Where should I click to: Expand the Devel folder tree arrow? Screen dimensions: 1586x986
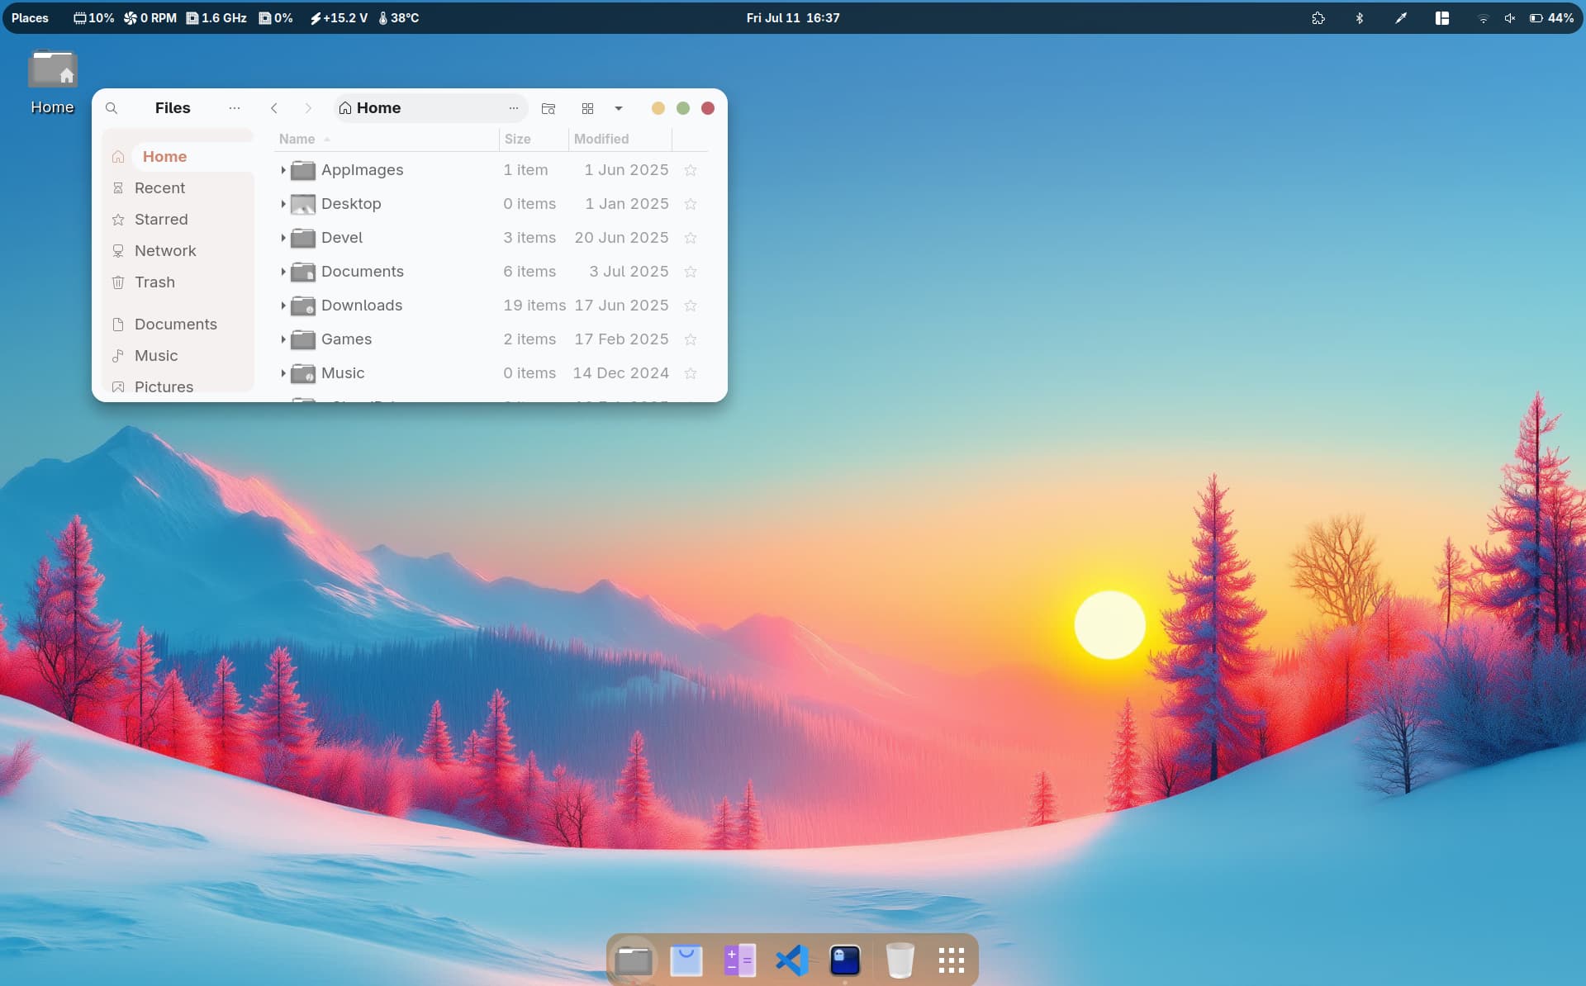click(283, 238)
